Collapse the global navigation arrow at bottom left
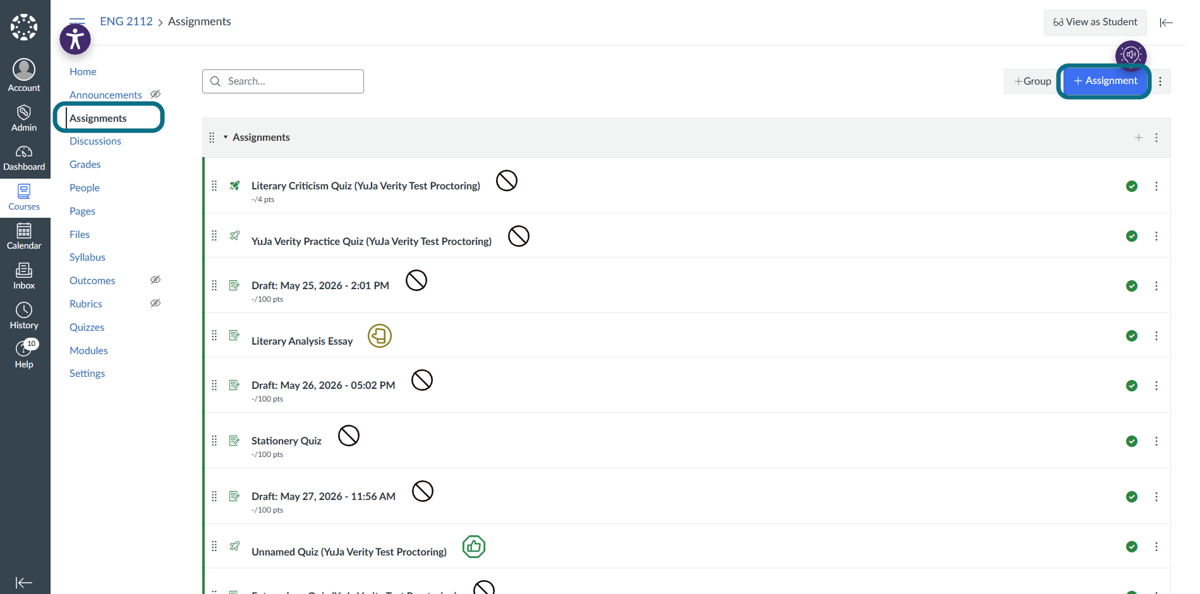This screenshot has height=594, width=1200. [24, 583]
